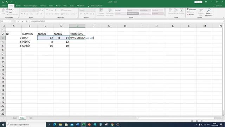The height and width of the screenshot is (127, 225).
Task: Open Insert Function fx dialog
Action: [27, 21]
